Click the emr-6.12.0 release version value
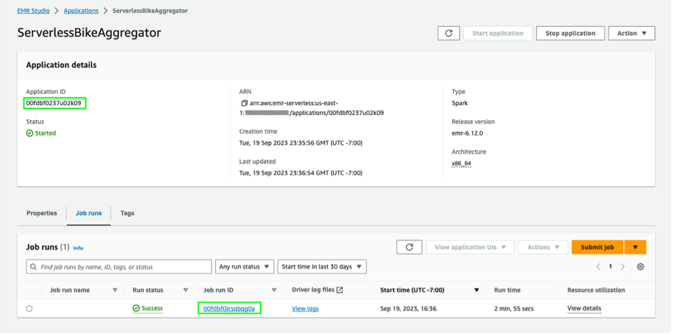 pyautogui.click(x=467, y=133)
